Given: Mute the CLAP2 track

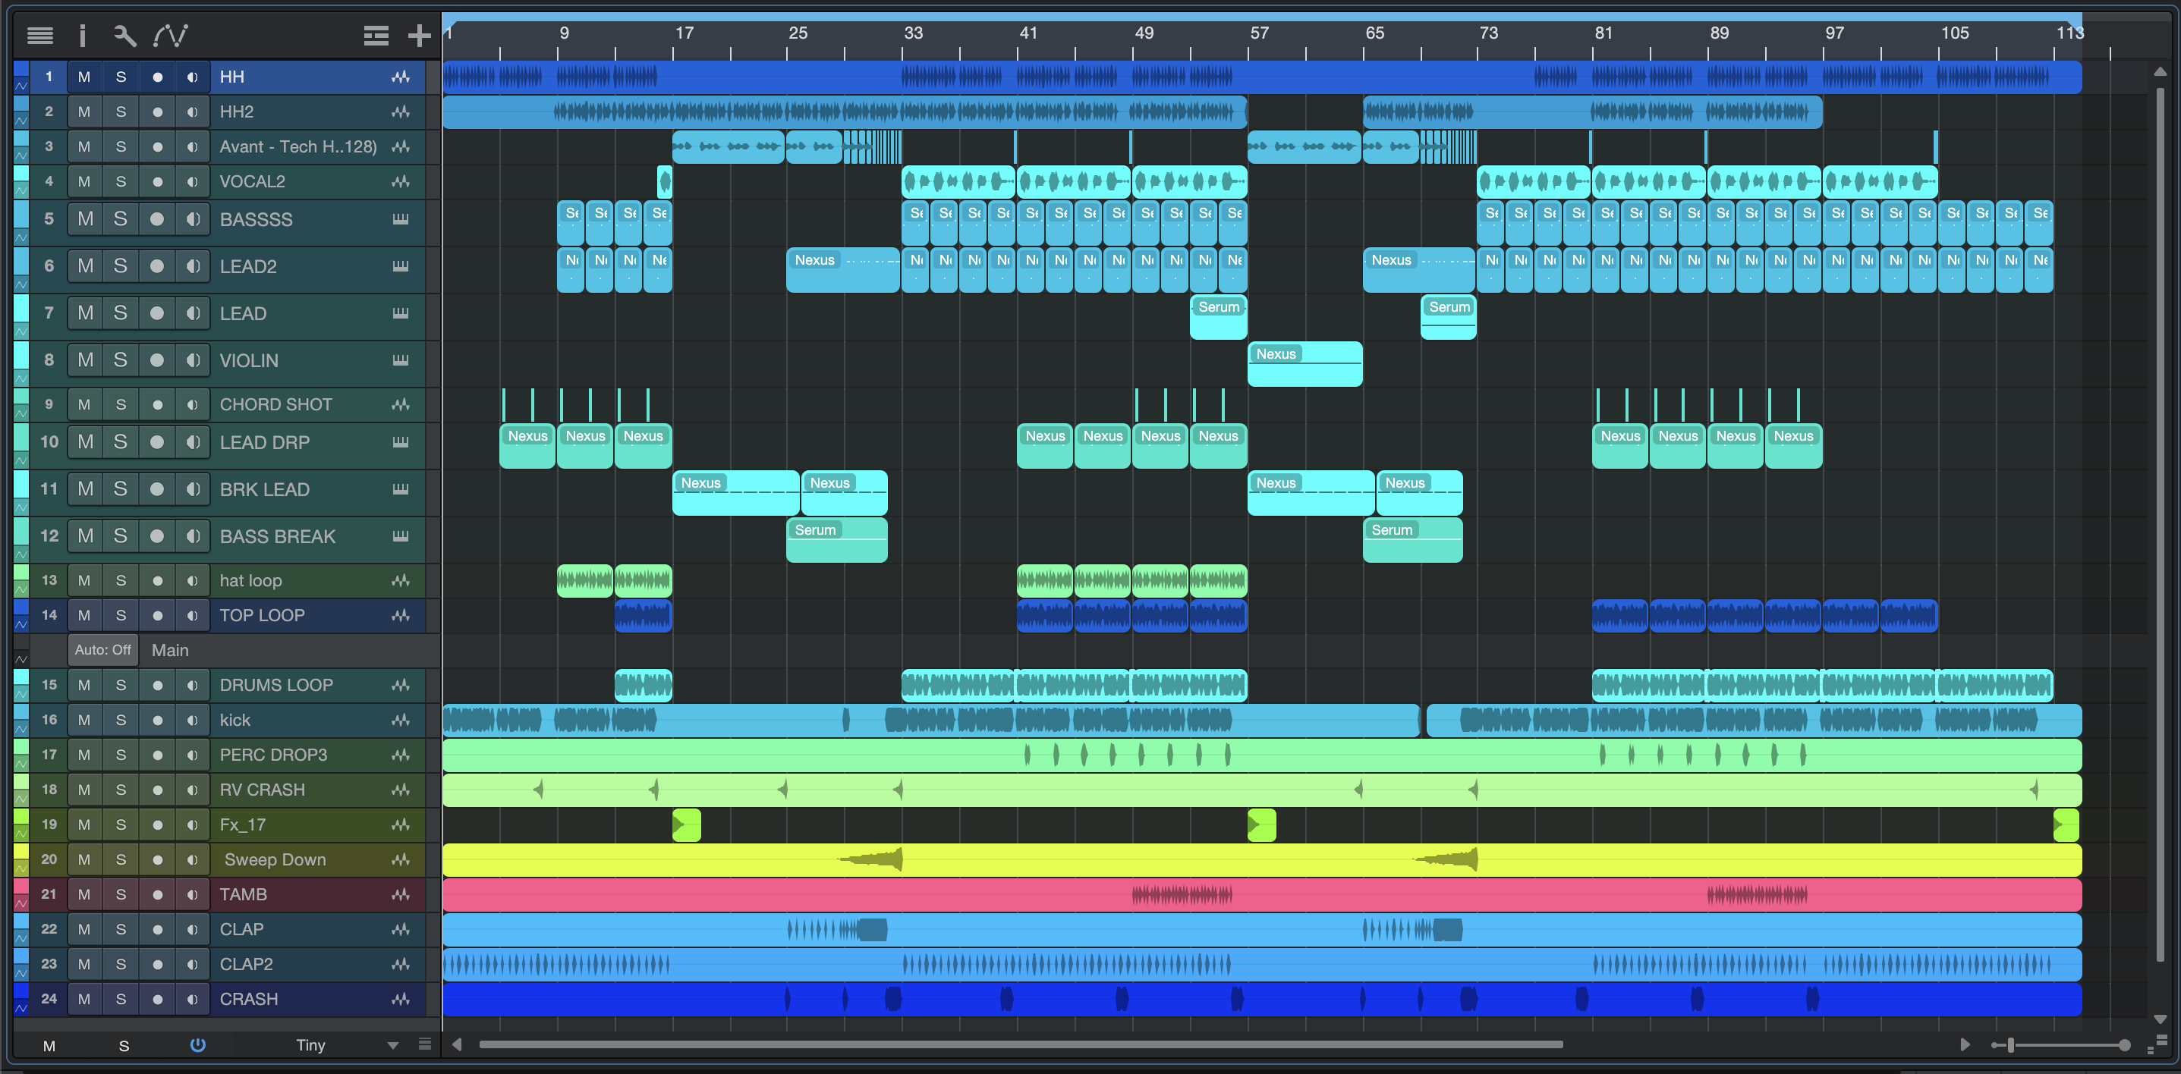Looking at the screenshot, I should coord(83,964).
